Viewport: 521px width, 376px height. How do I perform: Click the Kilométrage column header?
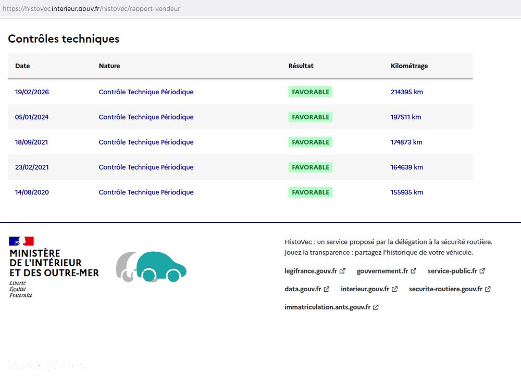tap(409, 66)
